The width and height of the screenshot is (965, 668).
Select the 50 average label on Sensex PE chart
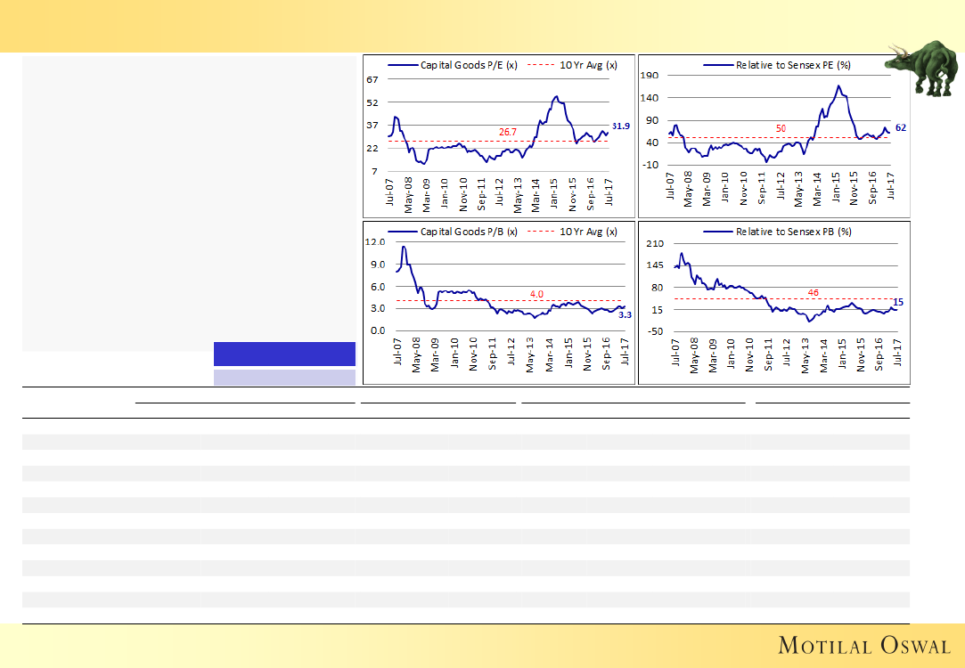click(x=781, y=129)
